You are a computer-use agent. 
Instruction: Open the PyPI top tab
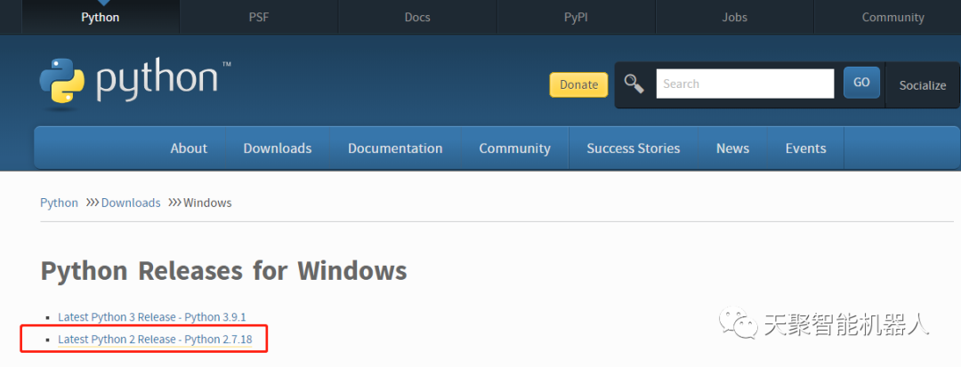point(576,17)
